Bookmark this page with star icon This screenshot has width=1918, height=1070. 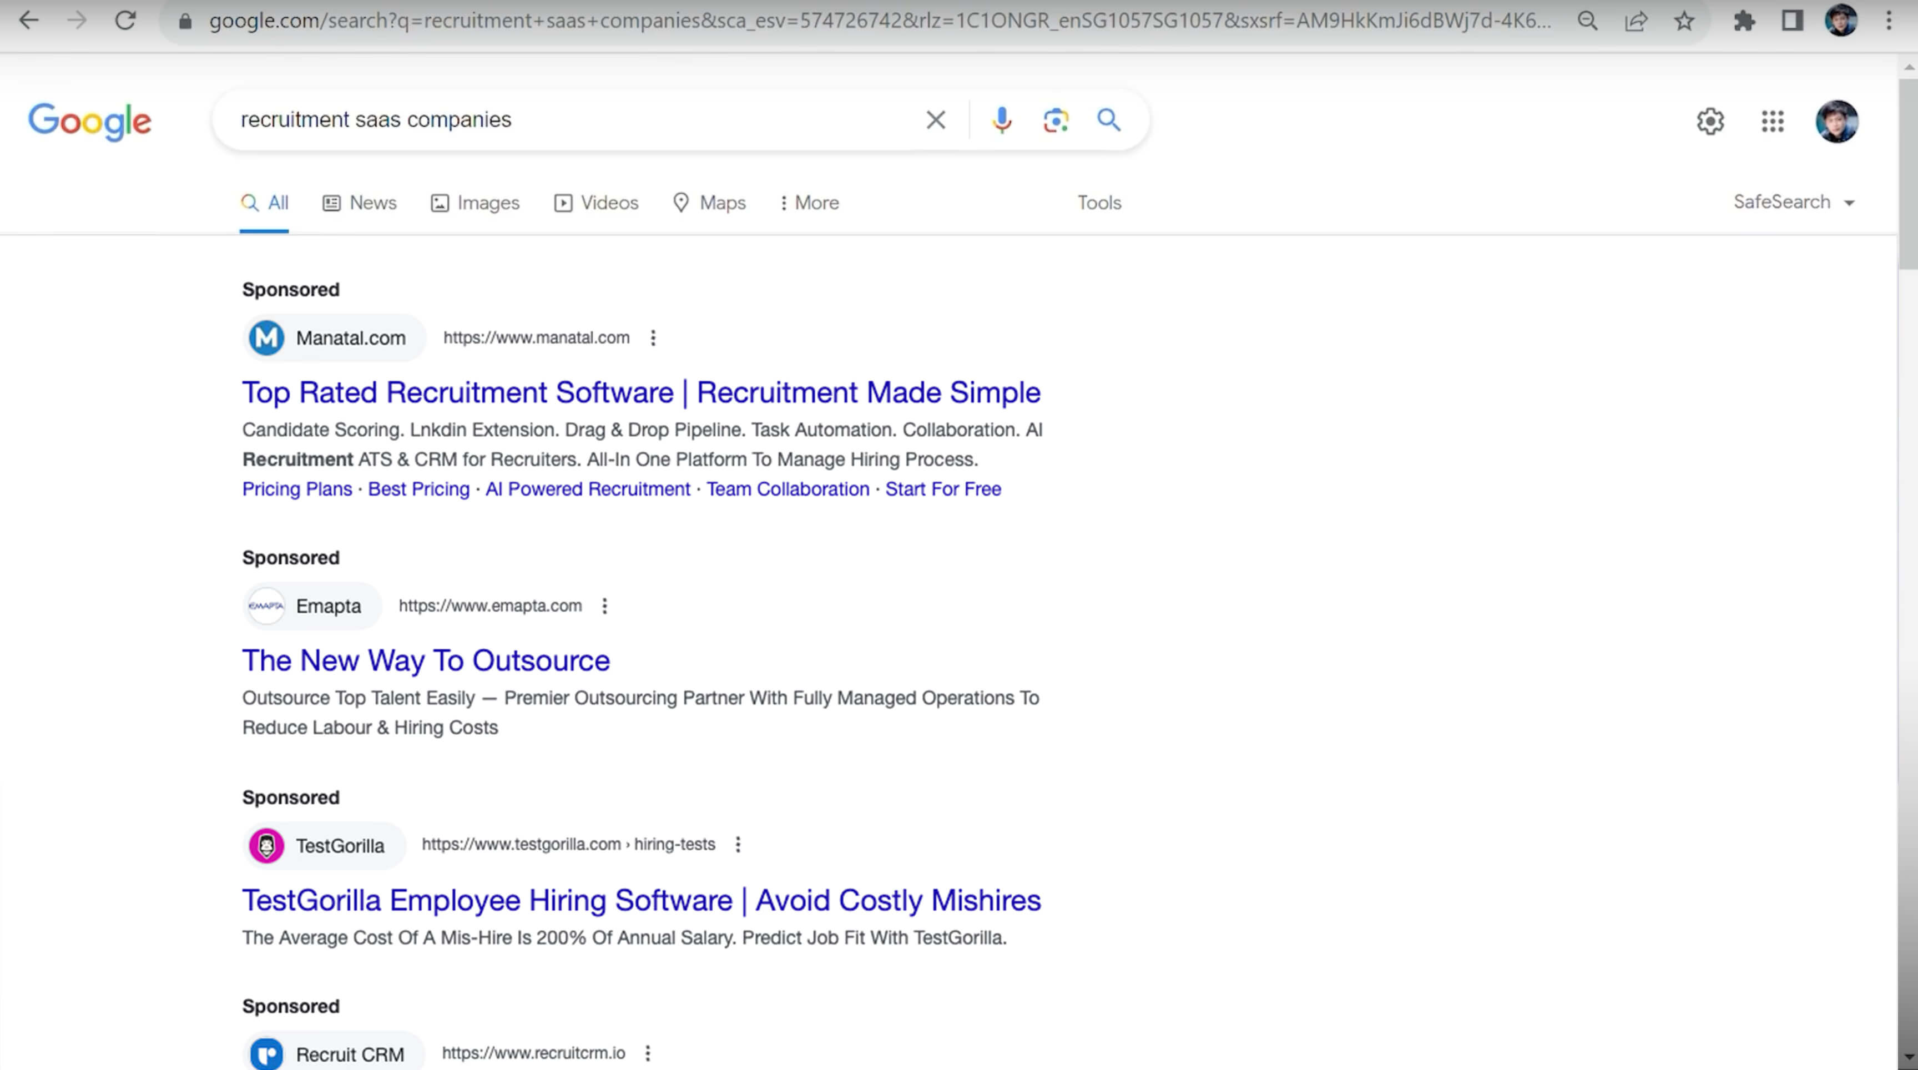(1684, 21)
